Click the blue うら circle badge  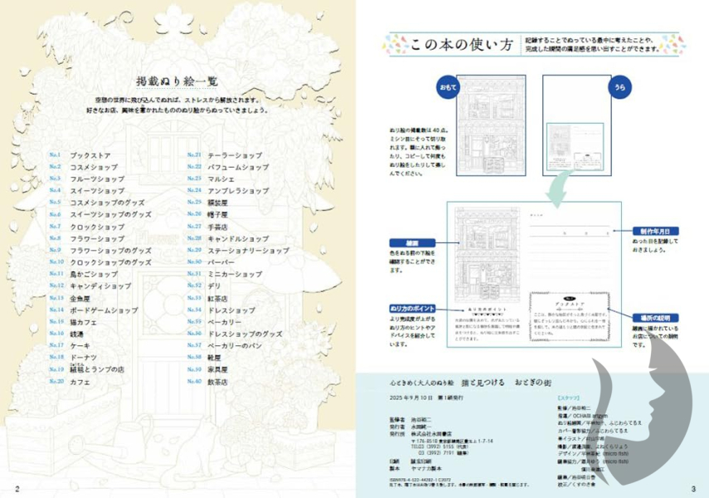pyautogui.click(x=619, y=86)
